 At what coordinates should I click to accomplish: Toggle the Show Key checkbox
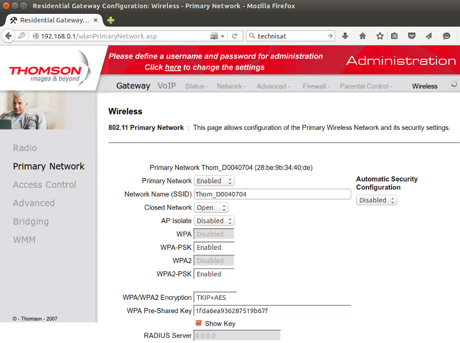click(x=200, y=323)
